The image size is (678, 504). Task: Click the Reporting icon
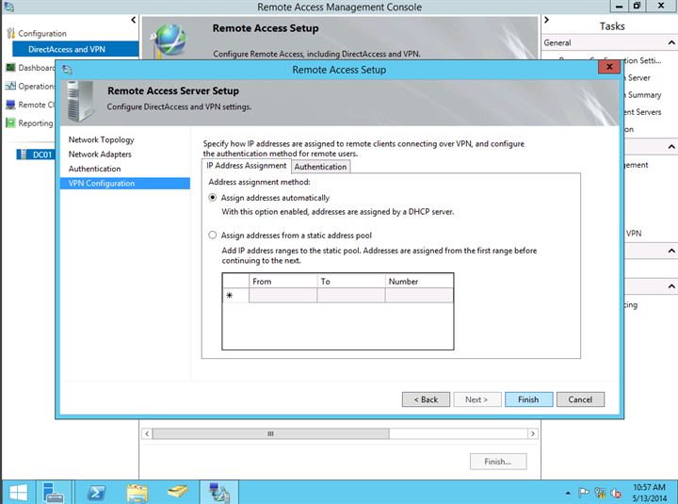tap(10, 123)
